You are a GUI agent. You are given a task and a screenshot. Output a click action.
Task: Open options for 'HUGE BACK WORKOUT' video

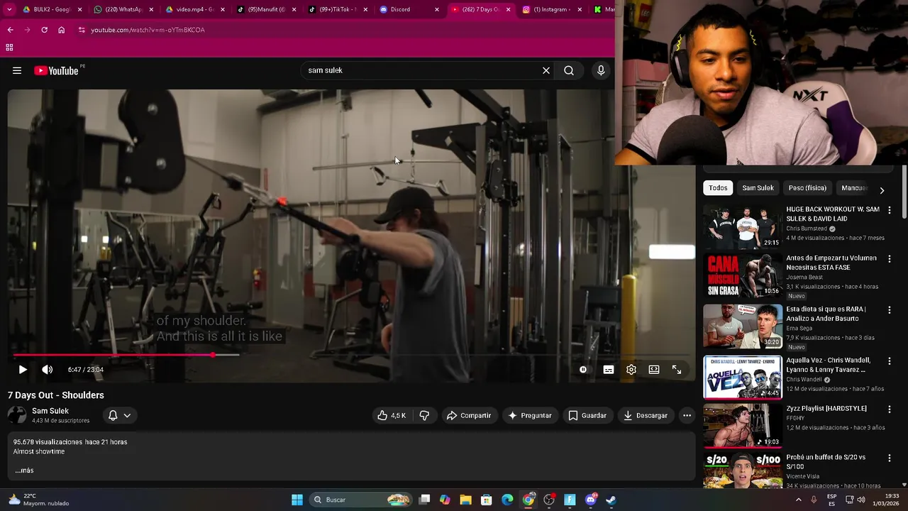890,210
